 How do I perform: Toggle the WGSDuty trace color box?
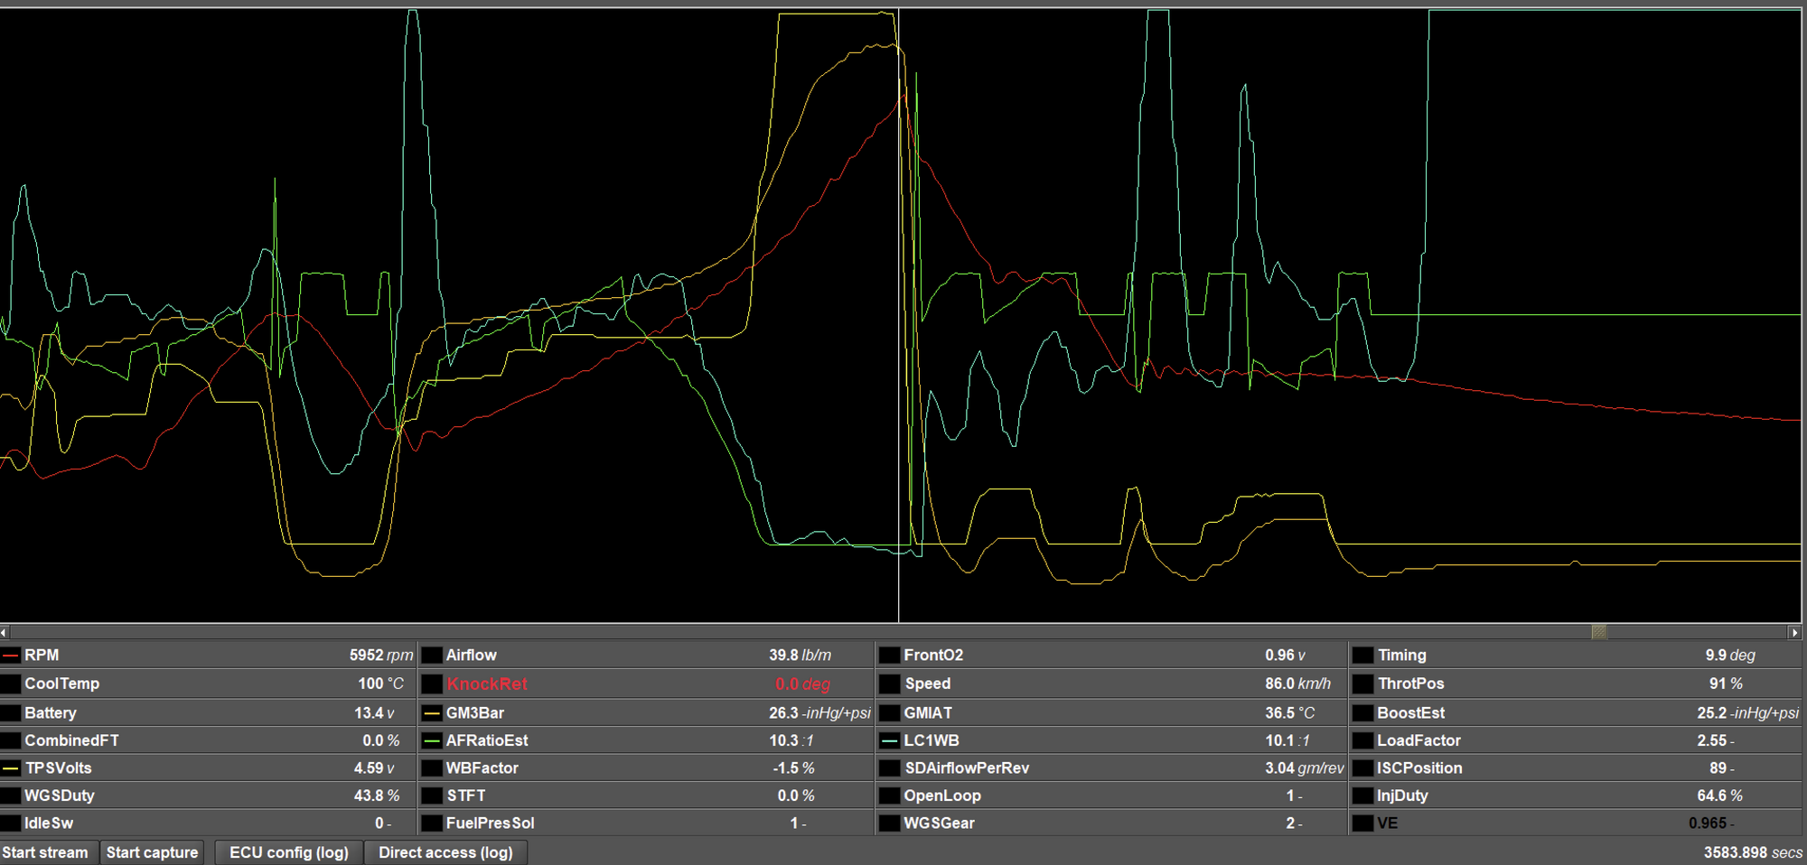tap(11, 795)
